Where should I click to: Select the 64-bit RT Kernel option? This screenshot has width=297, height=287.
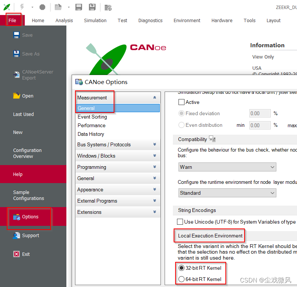pos(181,279)
